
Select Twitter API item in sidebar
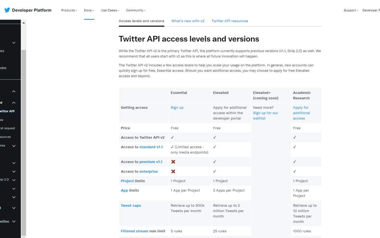[7, 111]
